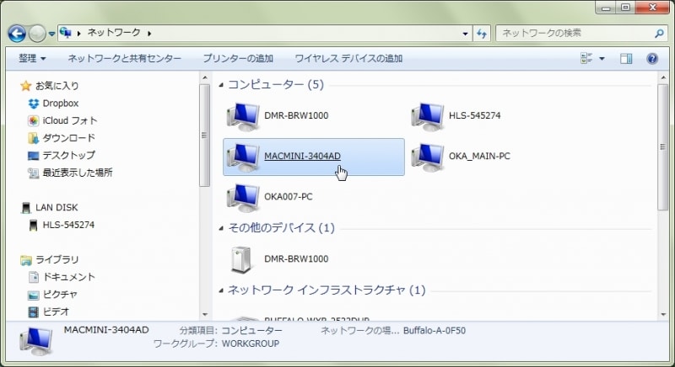Click the refresh button beside address bar
The image size is (675, 367).
tap(482, 33)
